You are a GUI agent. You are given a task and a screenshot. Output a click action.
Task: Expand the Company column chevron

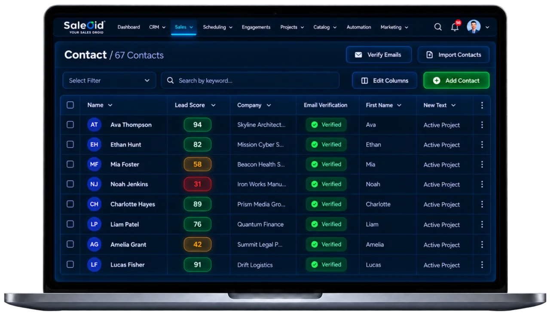click(269, 105)
